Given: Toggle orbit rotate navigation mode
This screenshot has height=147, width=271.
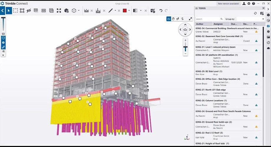Looking at the screenshot, I should pyautogui.click(x=169, y=19).
